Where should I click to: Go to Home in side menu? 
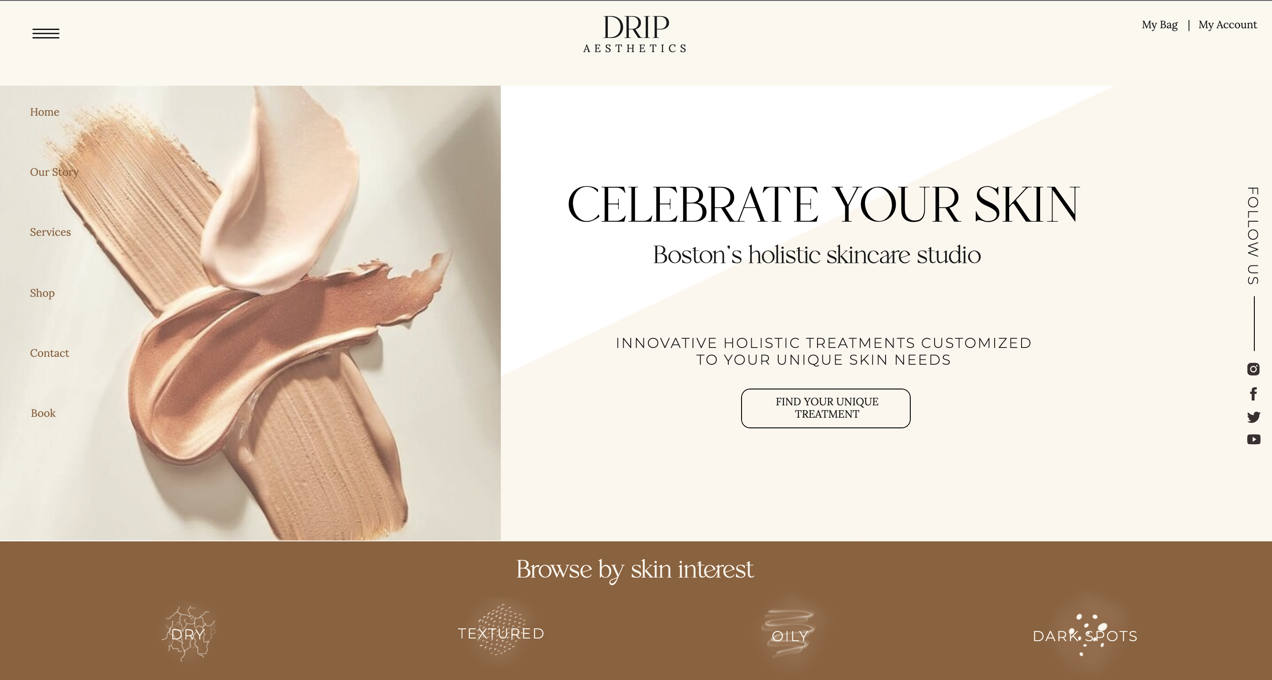point(45,112)
